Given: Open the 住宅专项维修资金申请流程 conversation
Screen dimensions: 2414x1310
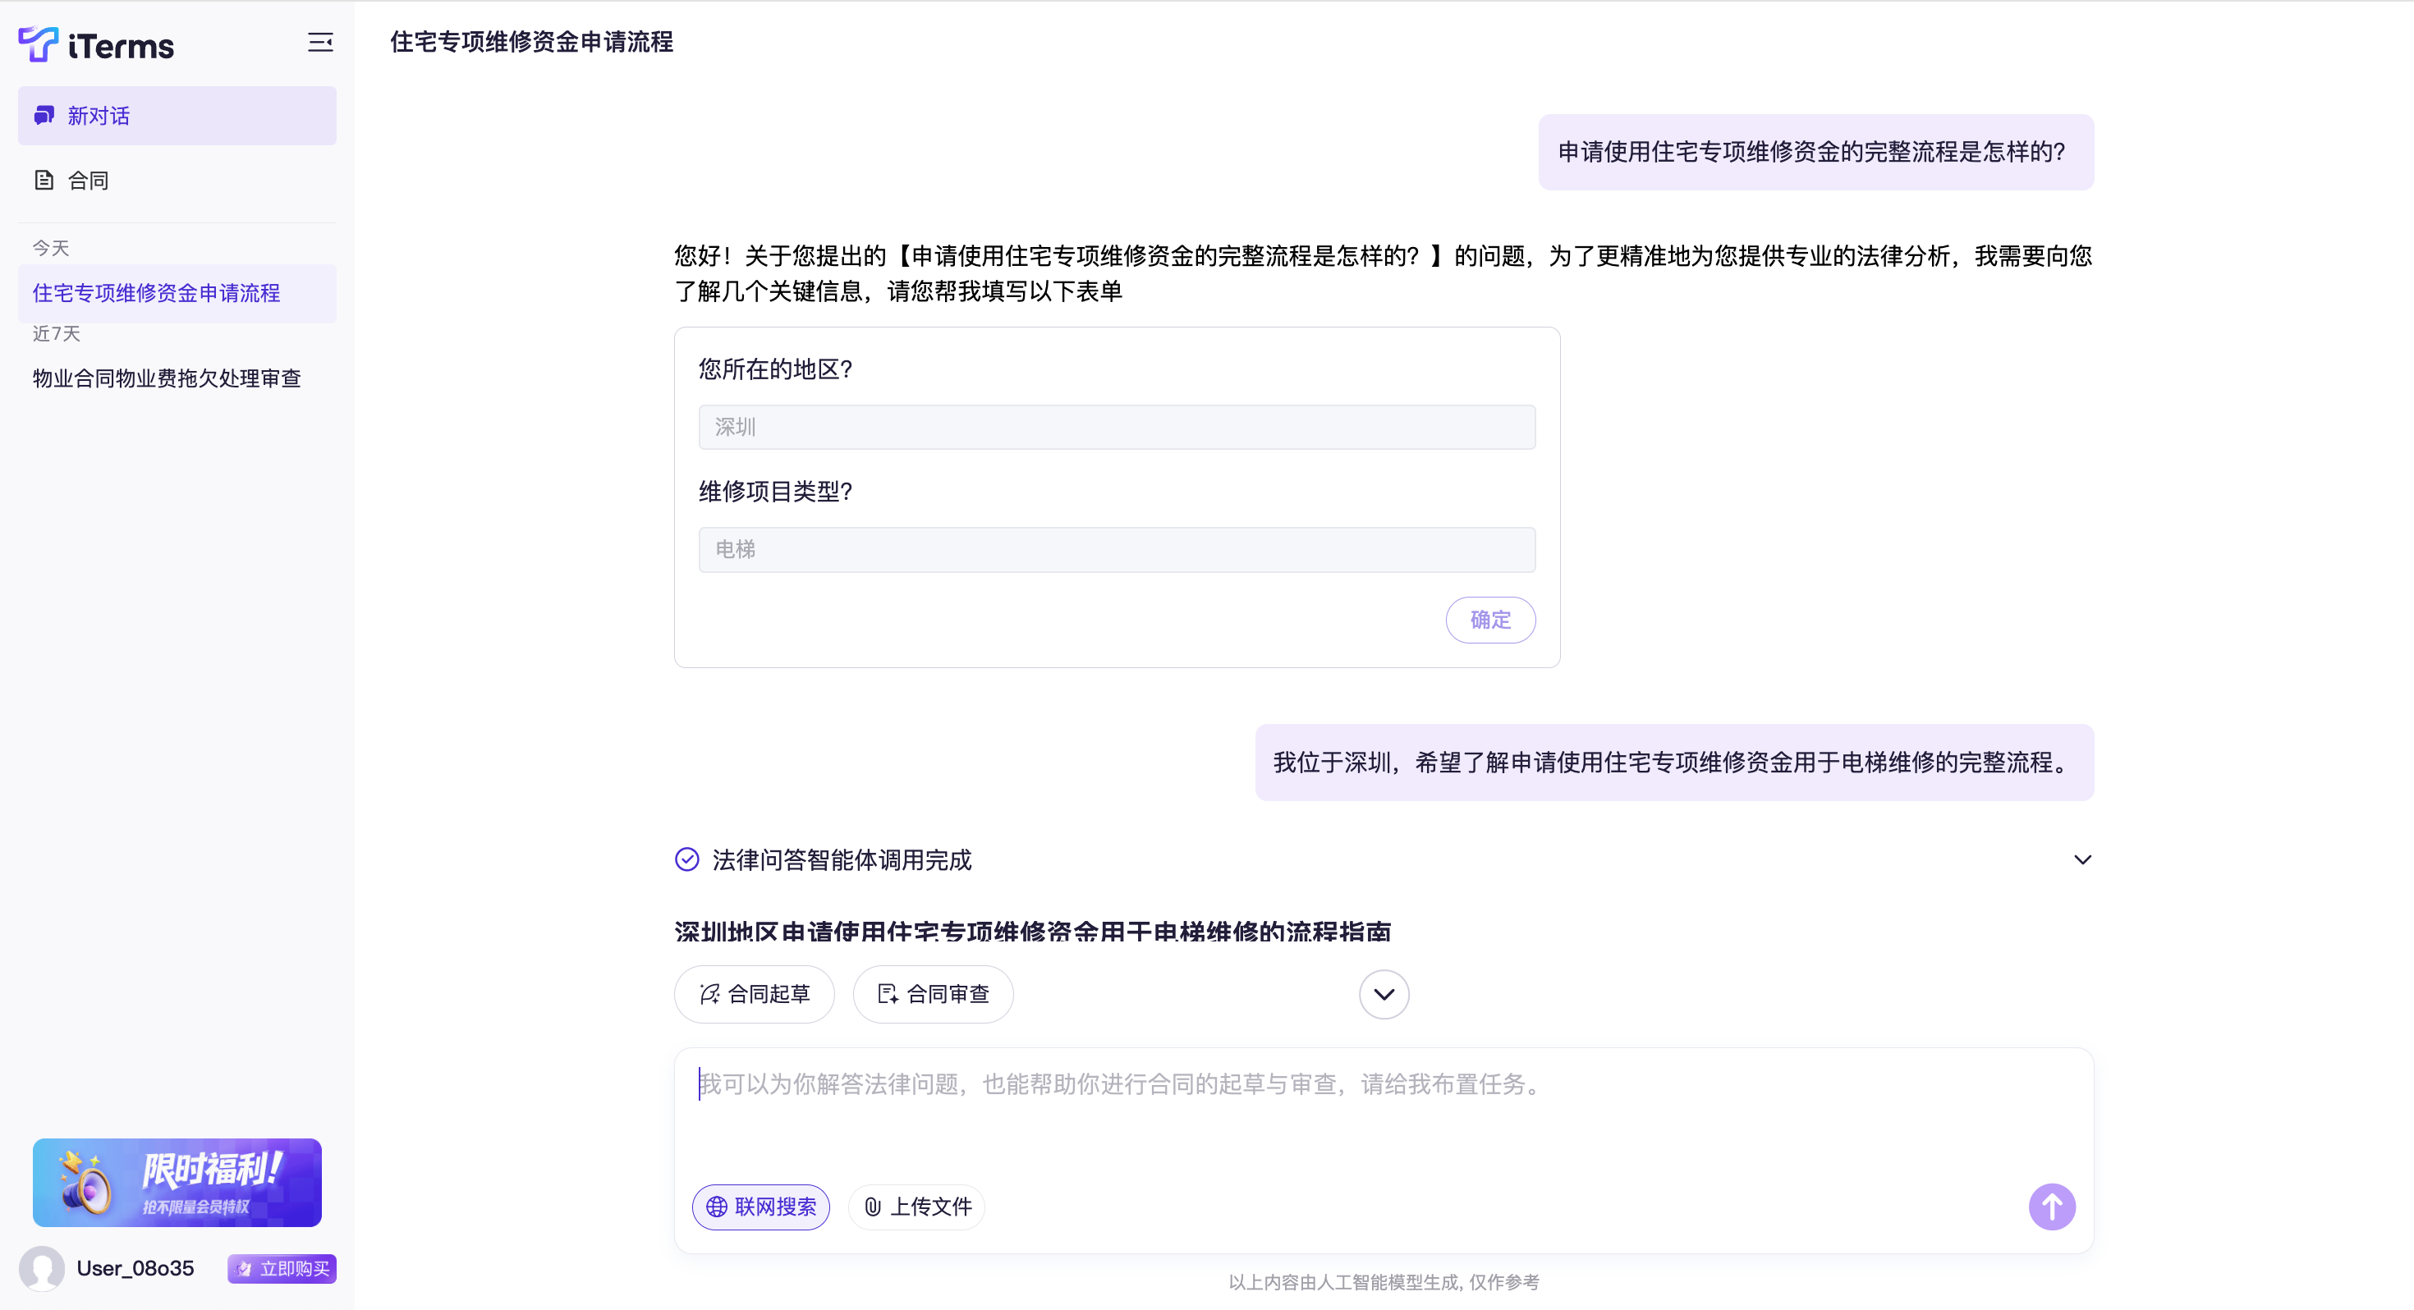Looking at the screenshot, I should pos(157,293).
